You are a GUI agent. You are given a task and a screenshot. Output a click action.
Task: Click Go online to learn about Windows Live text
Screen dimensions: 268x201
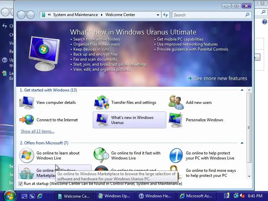(58, 155)
